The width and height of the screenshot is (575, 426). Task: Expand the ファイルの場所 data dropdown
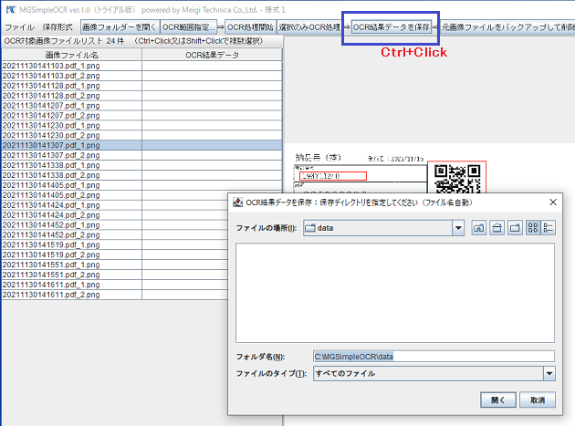(x=458, y=228)
